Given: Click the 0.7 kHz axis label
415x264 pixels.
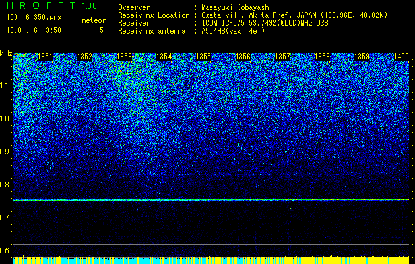Looking at the screenshot, I should (x=5, y=218).
